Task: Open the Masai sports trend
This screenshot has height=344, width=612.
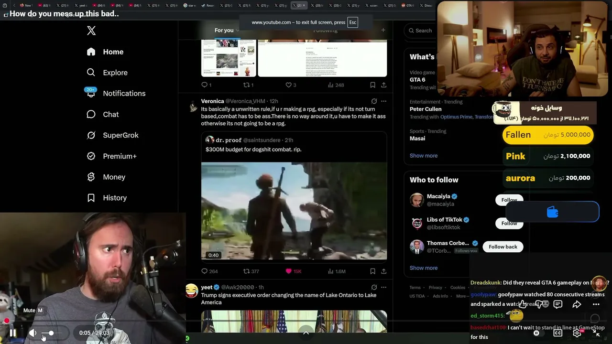Action: pos(417,139)
